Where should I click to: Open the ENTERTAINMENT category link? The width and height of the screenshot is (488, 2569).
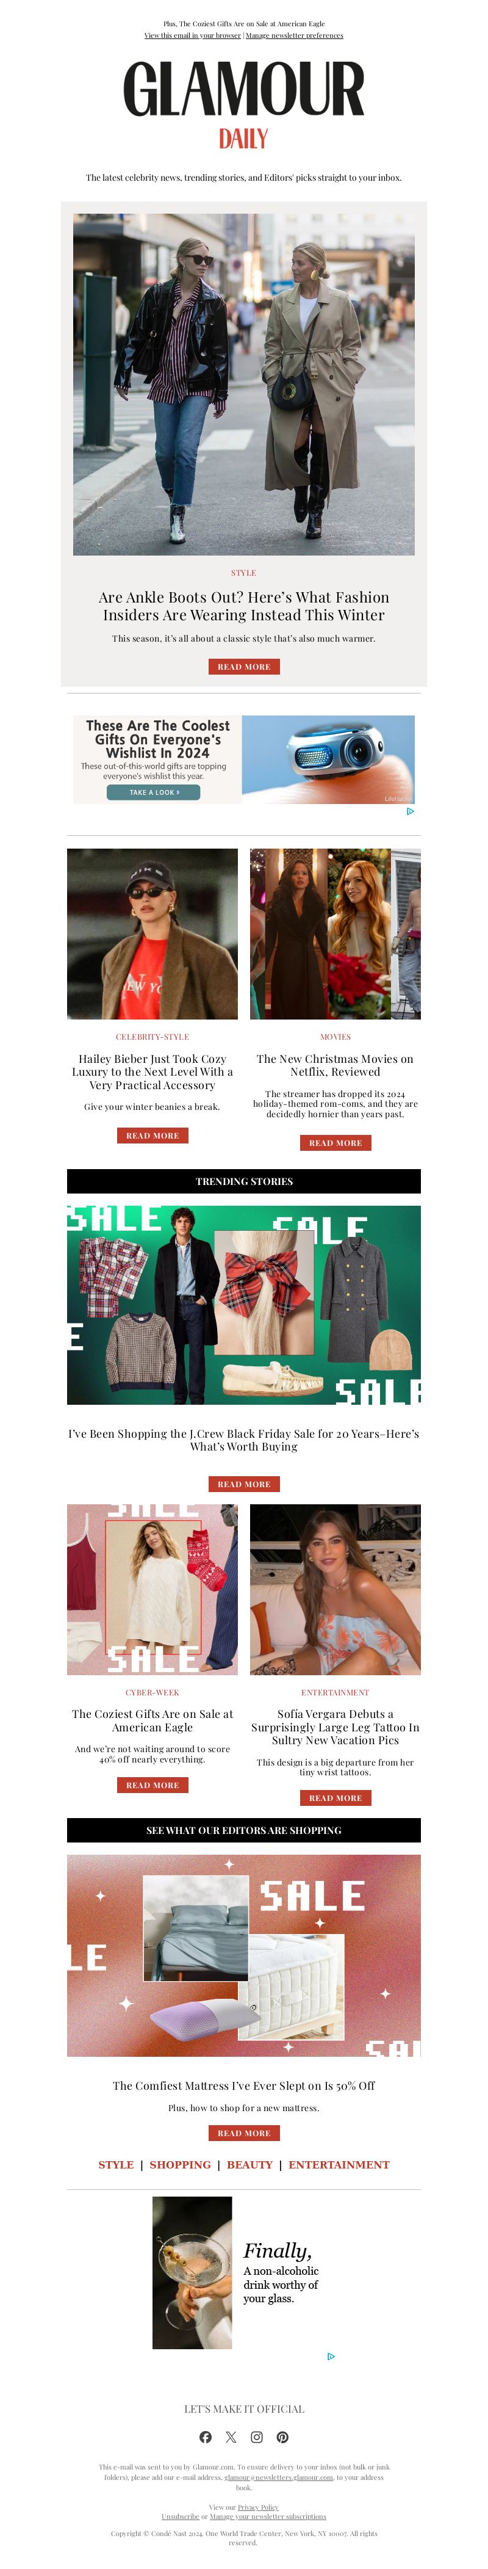pos(339,2164)
